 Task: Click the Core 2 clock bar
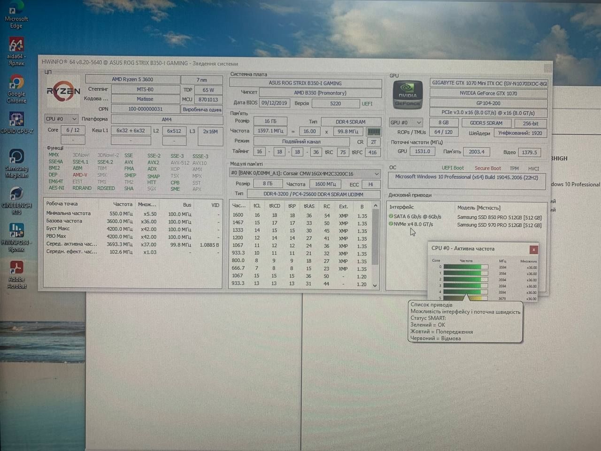pyautogui.click(x=466, y=280)
